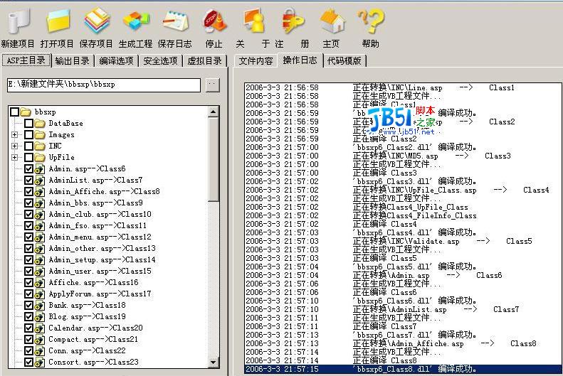
Task: Click the 新建项目 new project icon
Action: pos(19,21)
